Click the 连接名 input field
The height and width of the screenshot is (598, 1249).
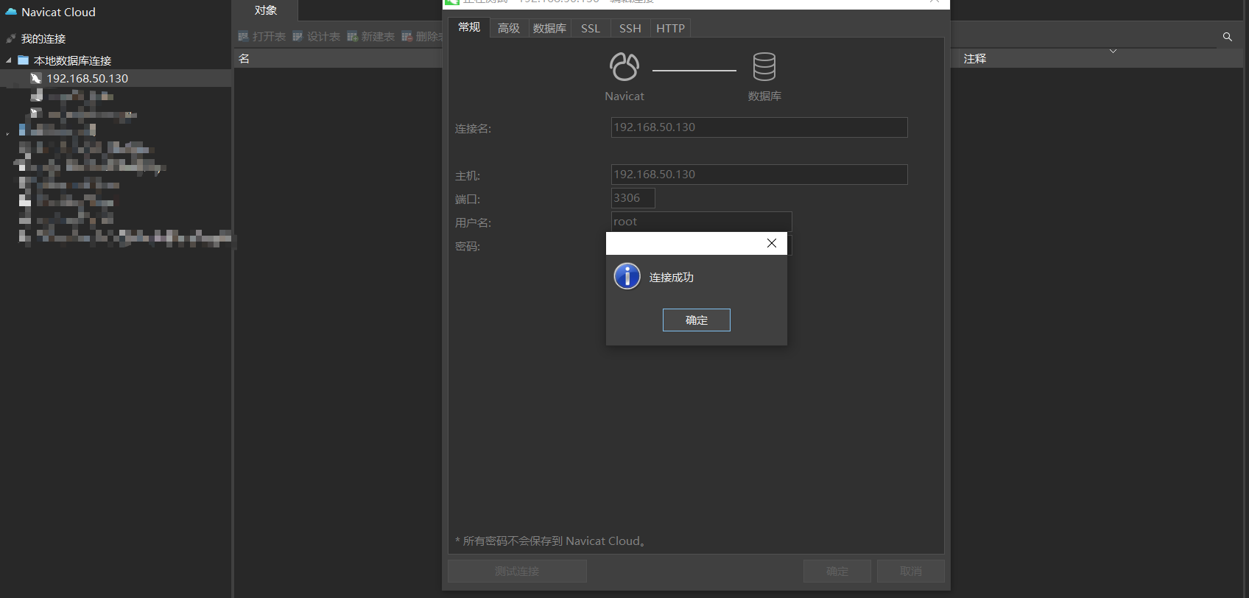point(759,127)
